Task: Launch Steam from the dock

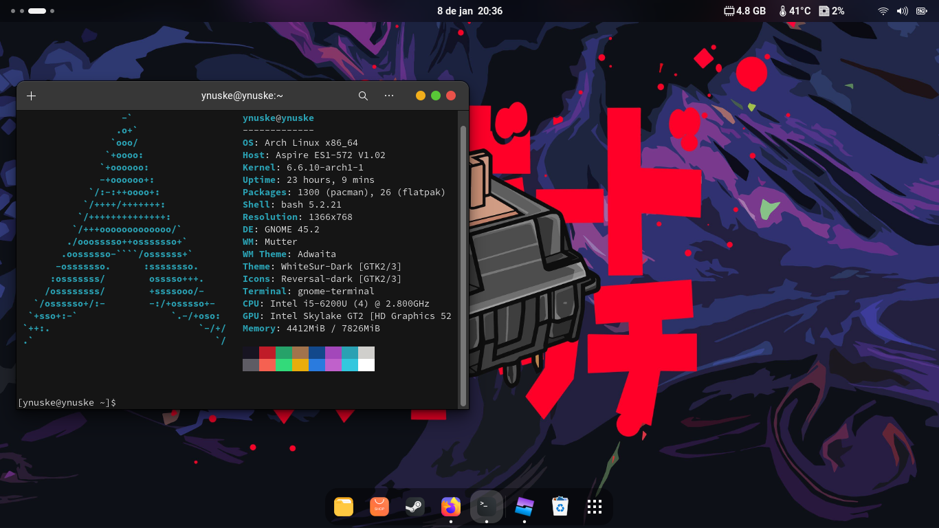Action: [x=415, y=507]
